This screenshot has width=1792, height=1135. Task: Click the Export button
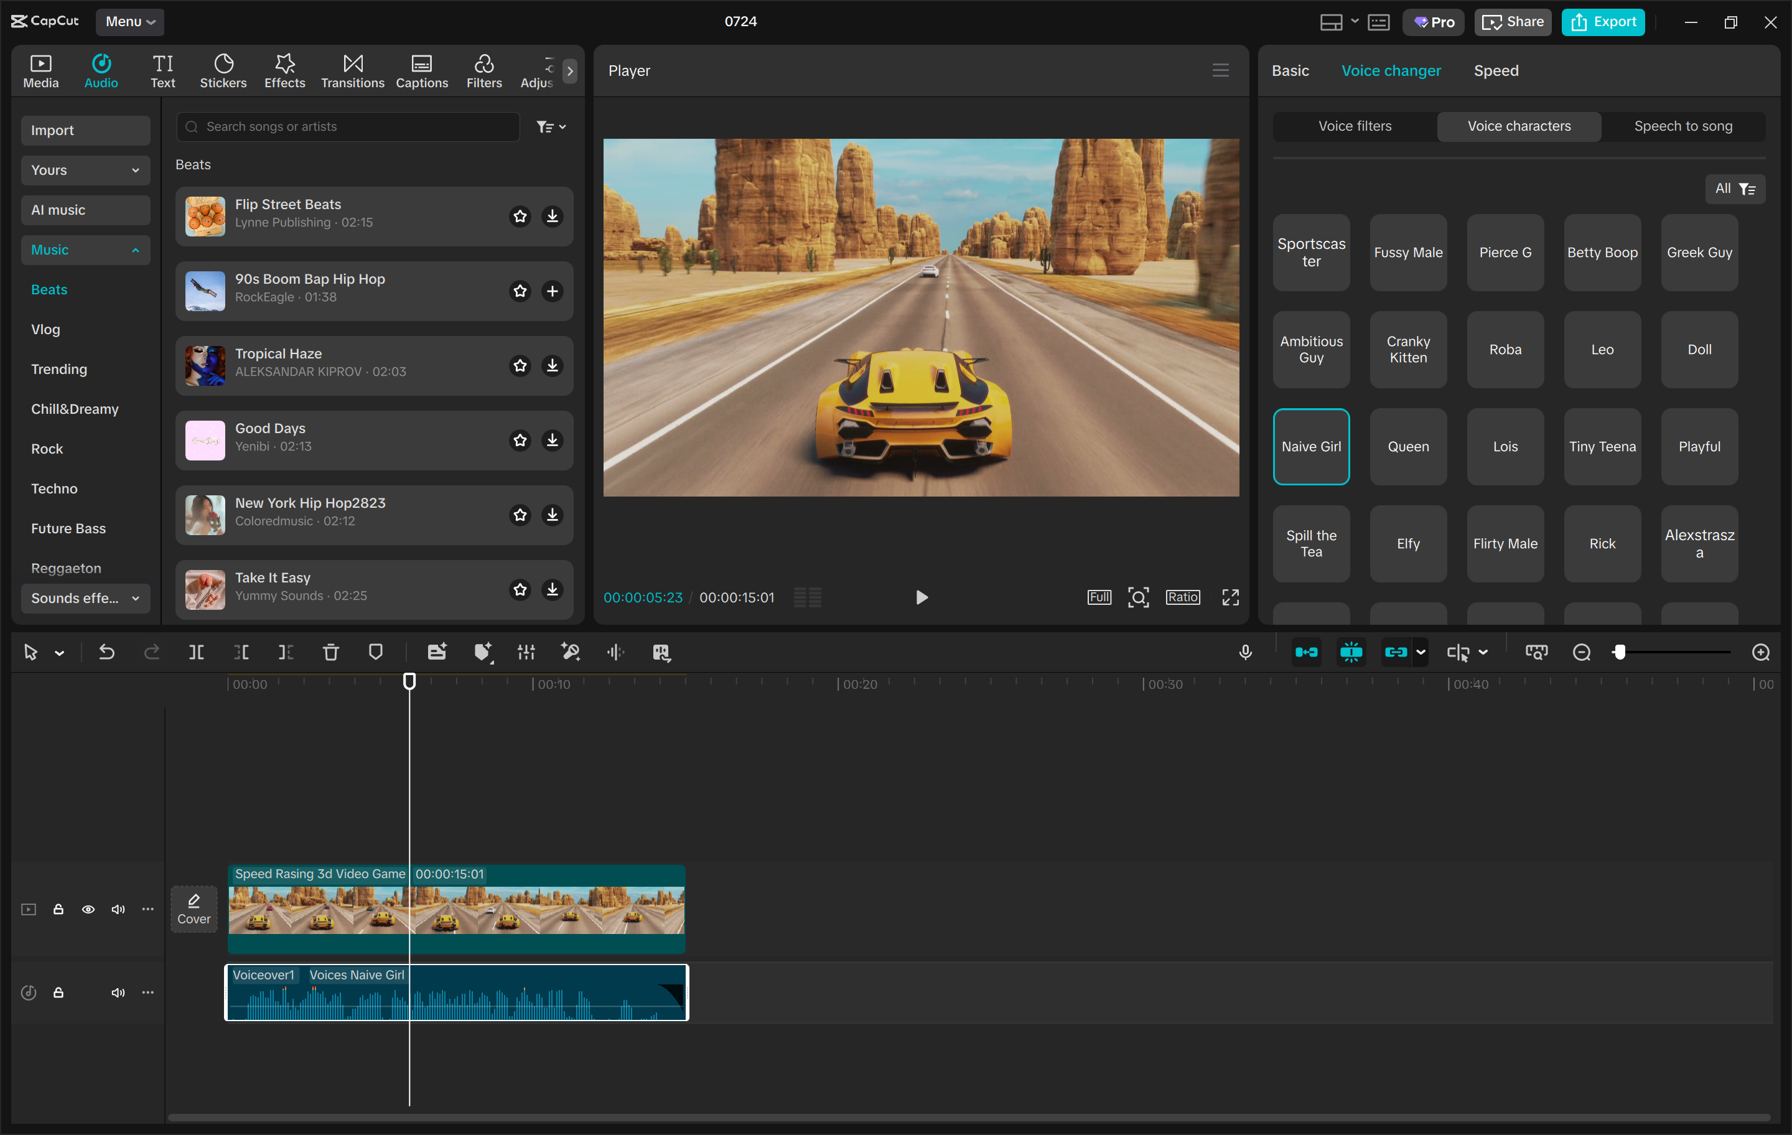[1602, 22]
